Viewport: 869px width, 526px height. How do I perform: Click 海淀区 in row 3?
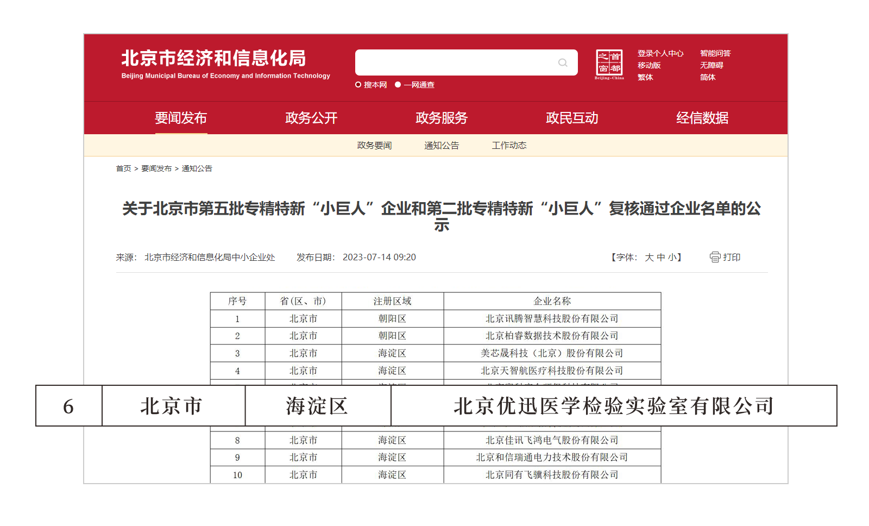392,353
